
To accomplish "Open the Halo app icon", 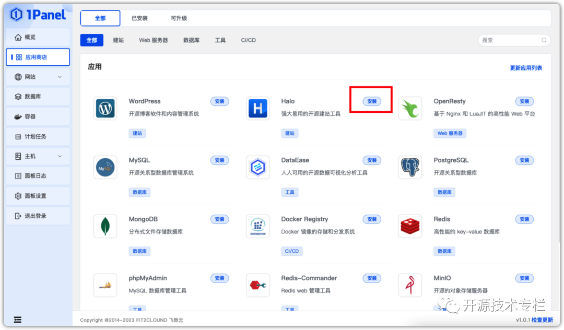I will point(258,108).
